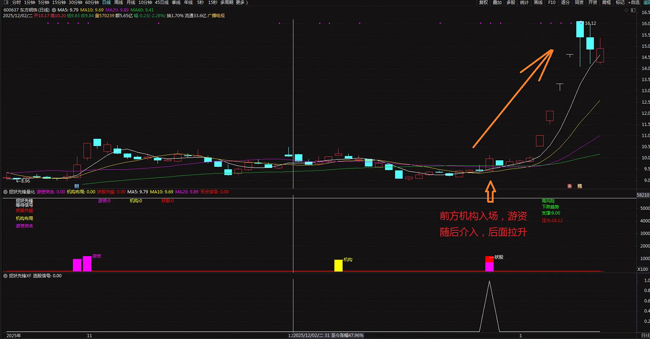650x339 pixels.
Task: Click the 标记 mark tool
Action: coord(620,3)
